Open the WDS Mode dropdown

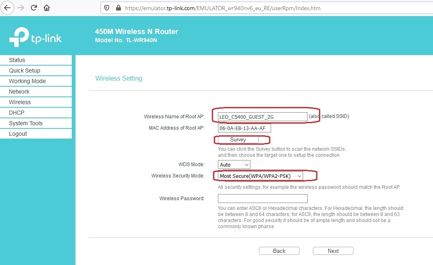point(234,165)
